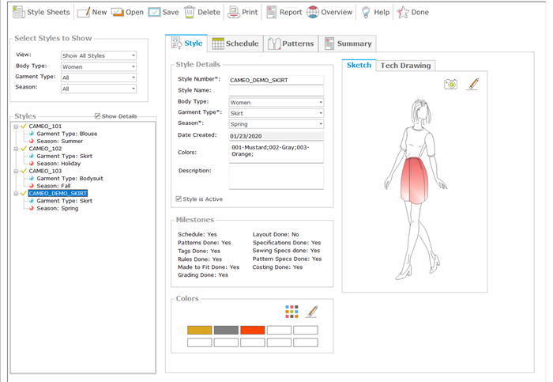Viewport: 553px width, 382px height.
Task: Select the gray color swatch
Action: [226, 330]
